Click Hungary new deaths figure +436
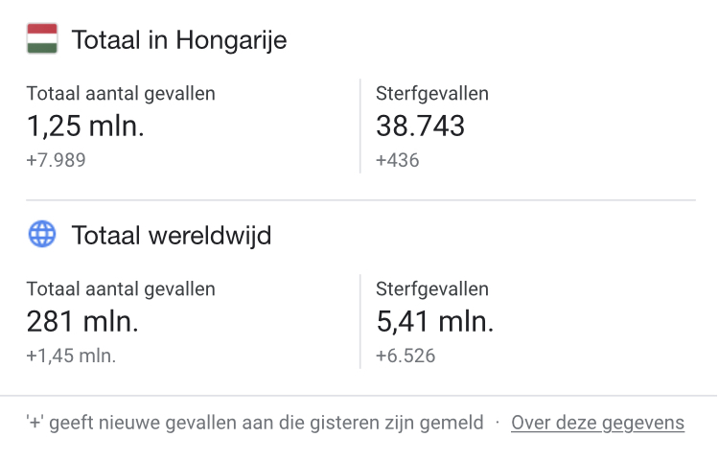719x460 pixels. click(398, 160)
